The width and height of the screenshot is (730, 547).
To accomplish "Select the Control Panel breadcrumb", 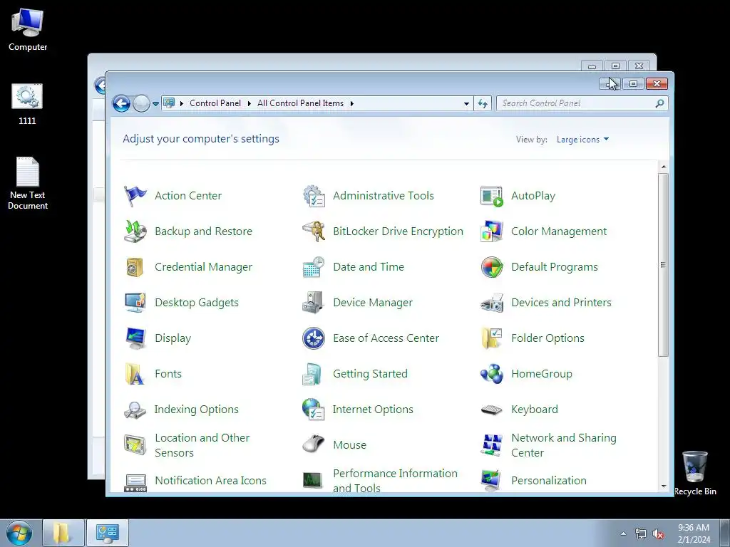I will click(215, 103).
